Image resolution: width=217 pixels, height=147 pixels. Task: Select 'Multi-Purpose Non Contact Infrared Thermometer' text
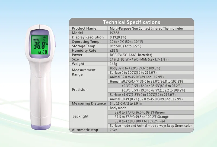(146, 29)
